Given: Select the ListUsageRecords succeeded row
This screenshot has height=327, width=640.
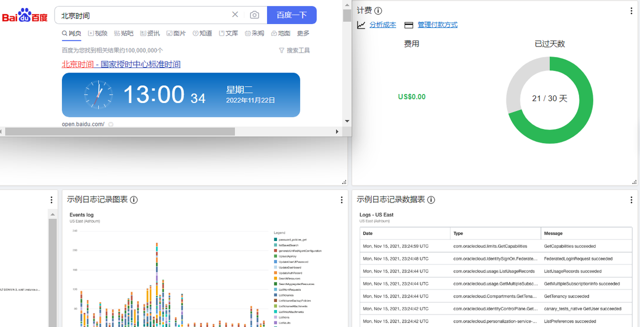Looking at the screenshot, I should [495, 271].
